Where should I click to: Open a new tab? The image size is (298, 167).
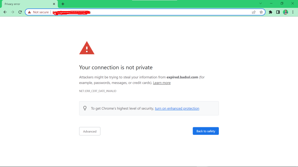(x=63, y=4)
